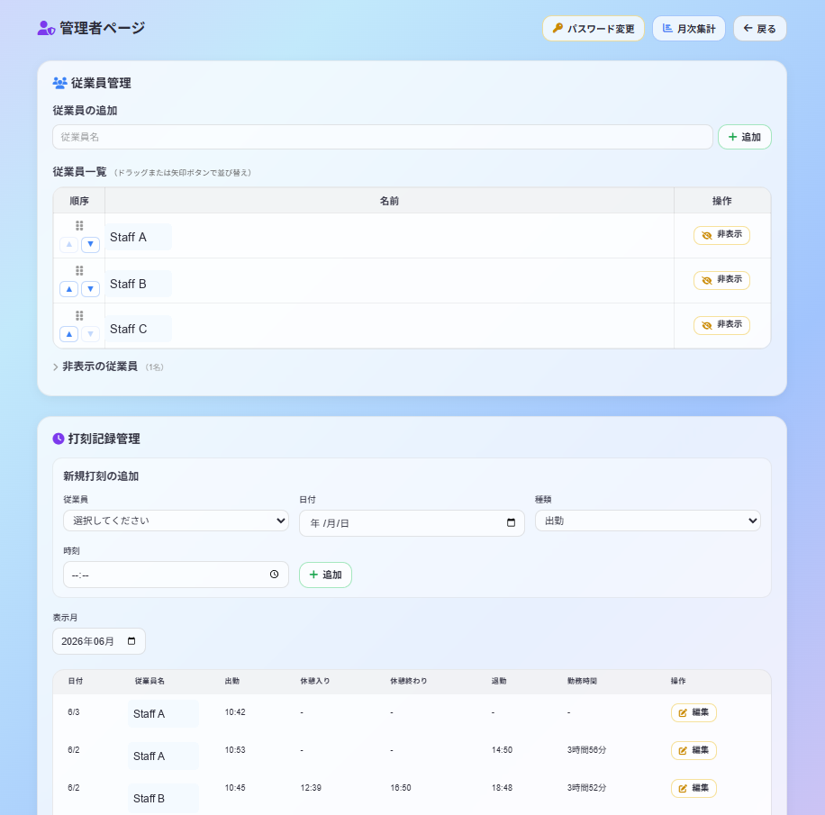Click the 16:50 break end cell
Screen dimensions: 825x815
point(401,788)
